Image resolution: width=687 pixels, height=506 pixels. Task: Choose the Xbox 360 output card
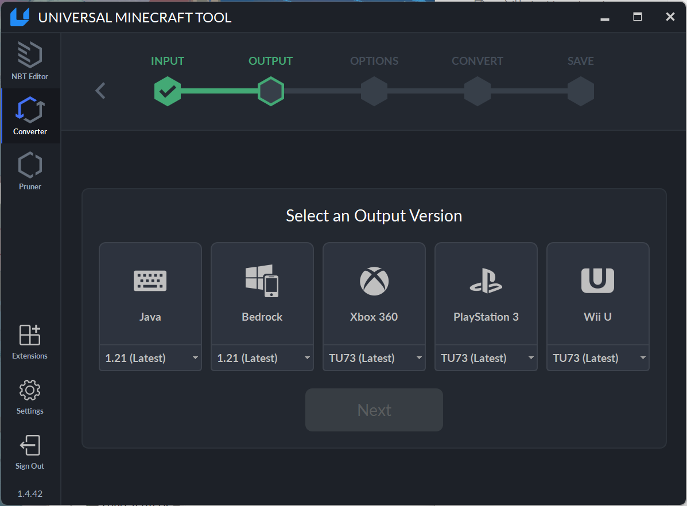tap(374, 294)
